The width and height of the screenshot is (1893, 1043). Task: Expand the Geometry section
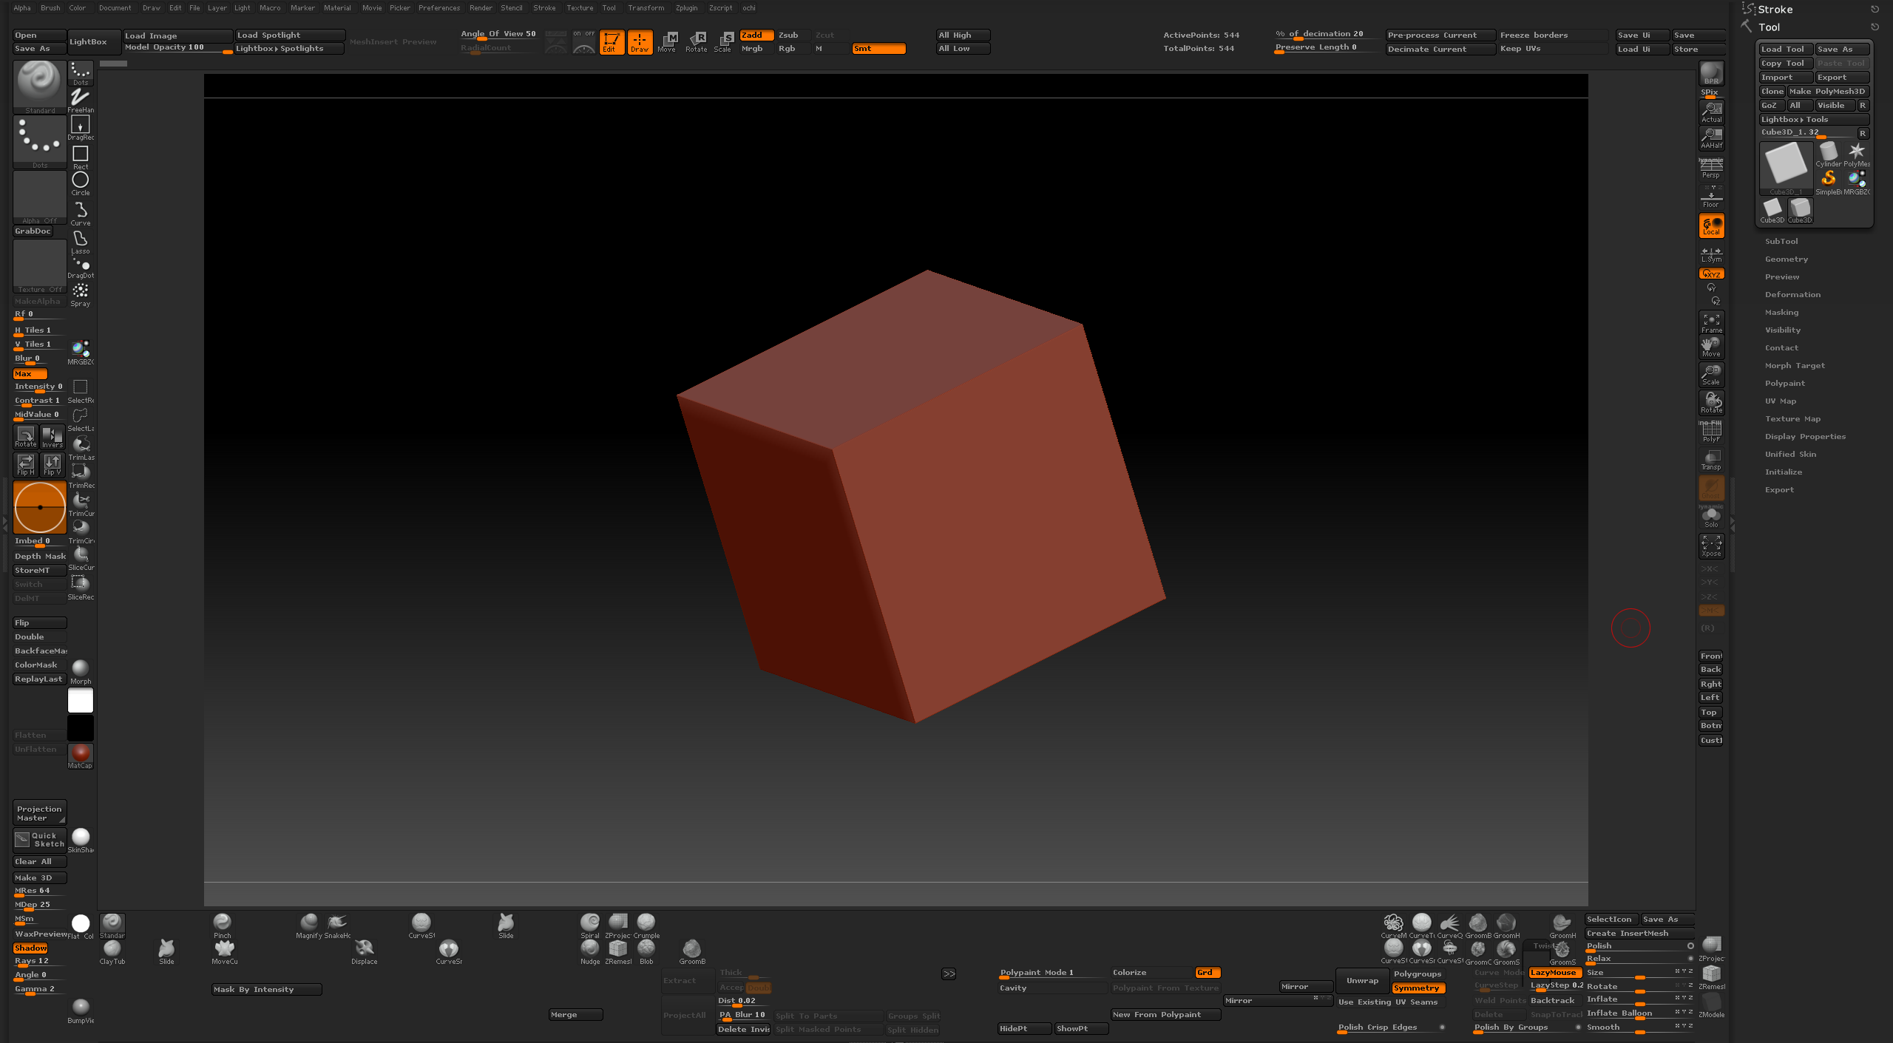(1786, 259)
